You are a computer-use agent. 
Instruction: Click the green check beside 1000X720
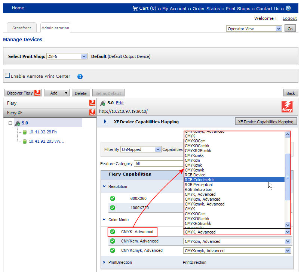[113, 208]
